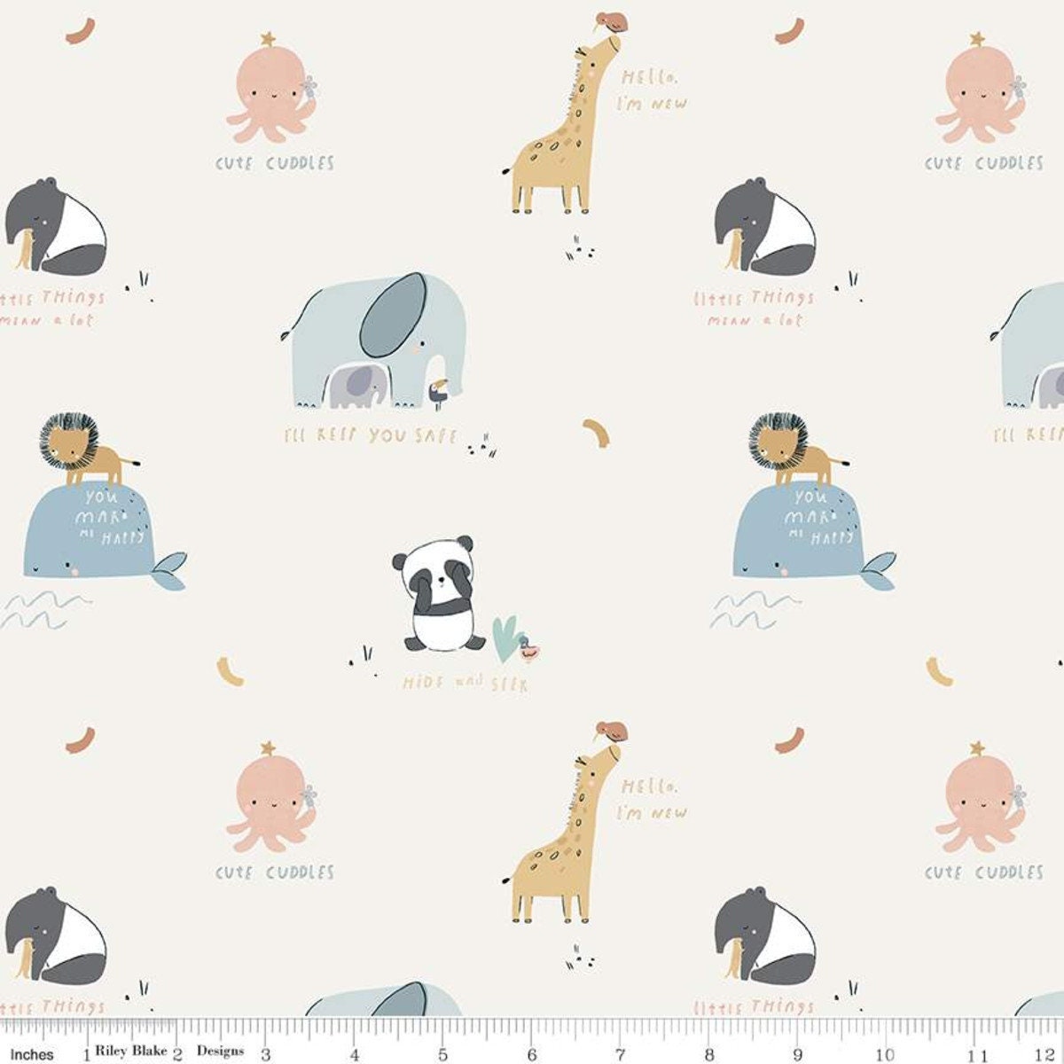Click the fully visible 'I'll keep you safe' text
This screenshot has height=1064, width=1064.
tap(370, 435)
